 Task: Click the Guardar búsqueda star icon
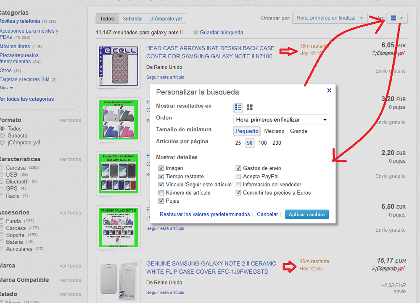coord(195,32)
